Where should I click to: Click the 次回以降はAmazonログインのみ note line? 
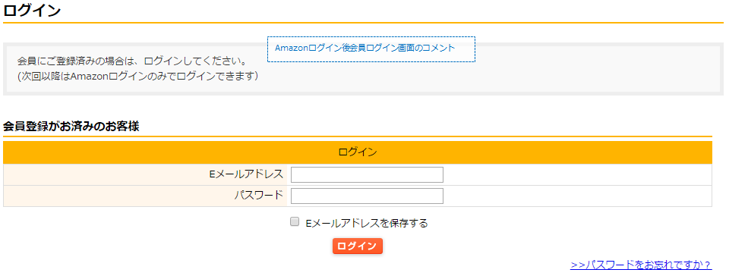(137, 76)
